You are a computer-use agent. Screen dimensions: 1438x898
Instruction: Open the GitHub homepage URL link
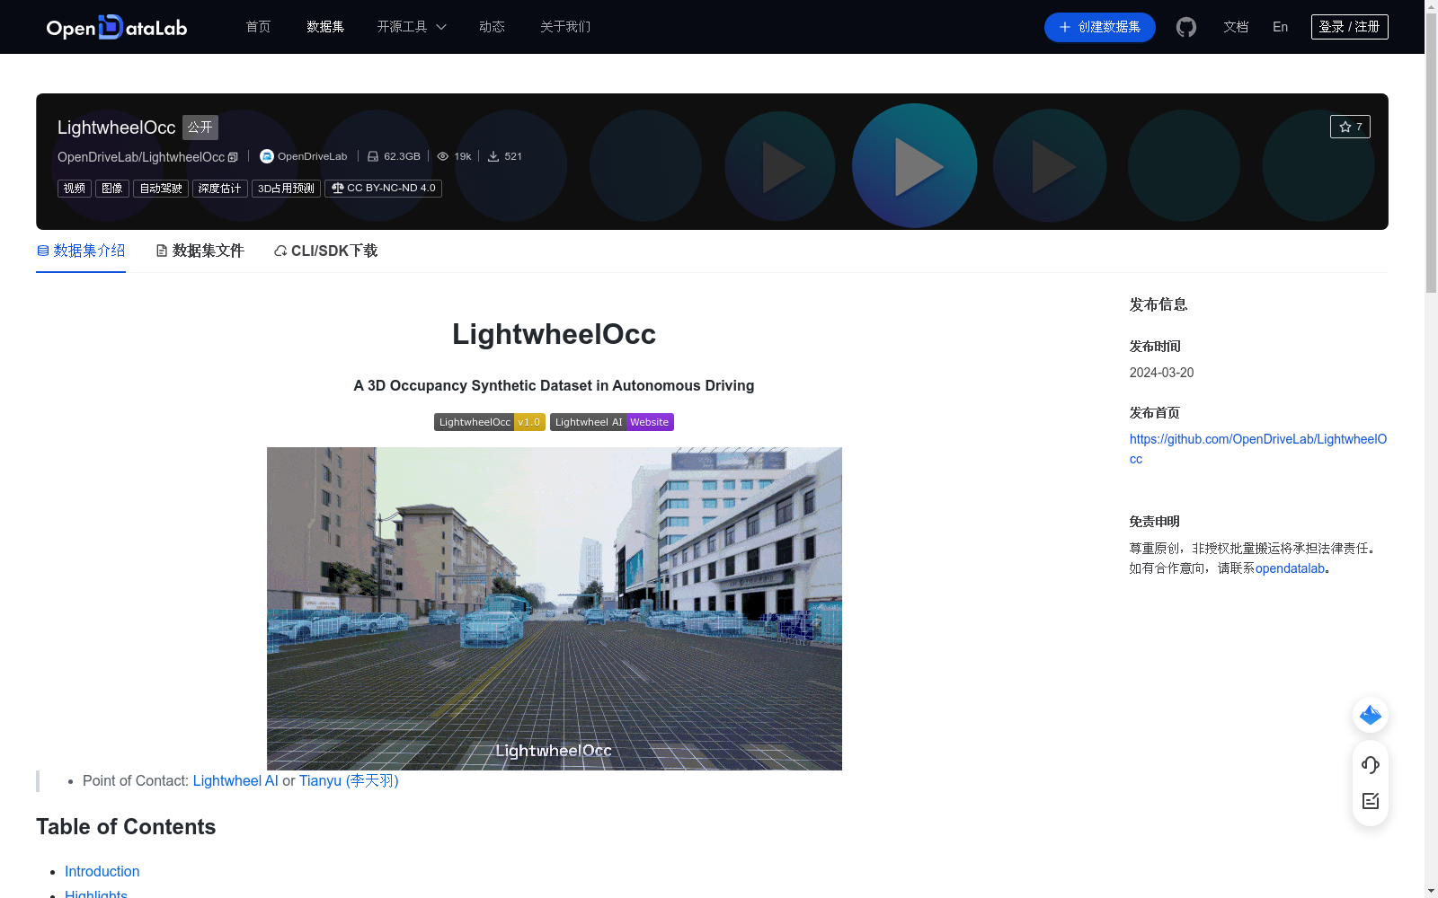click(x=1258, y=449)
